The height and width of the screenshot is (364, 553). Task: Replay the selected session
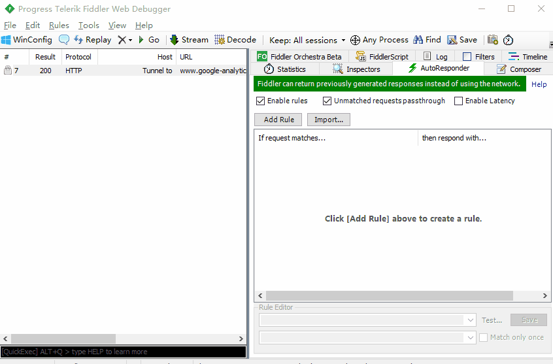tap(92, 40)
